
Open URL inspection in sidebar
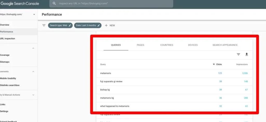pos(8,38)
